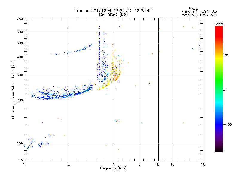
Task: Click the '[deg]' colorbar unit label
Action: [219, 24]
